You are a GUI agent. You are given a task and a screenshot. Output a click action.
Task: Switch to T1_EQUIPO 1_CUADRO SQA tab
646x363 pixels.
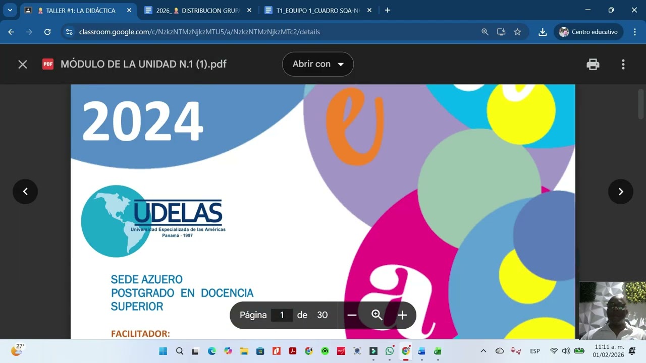click(318, 10)
